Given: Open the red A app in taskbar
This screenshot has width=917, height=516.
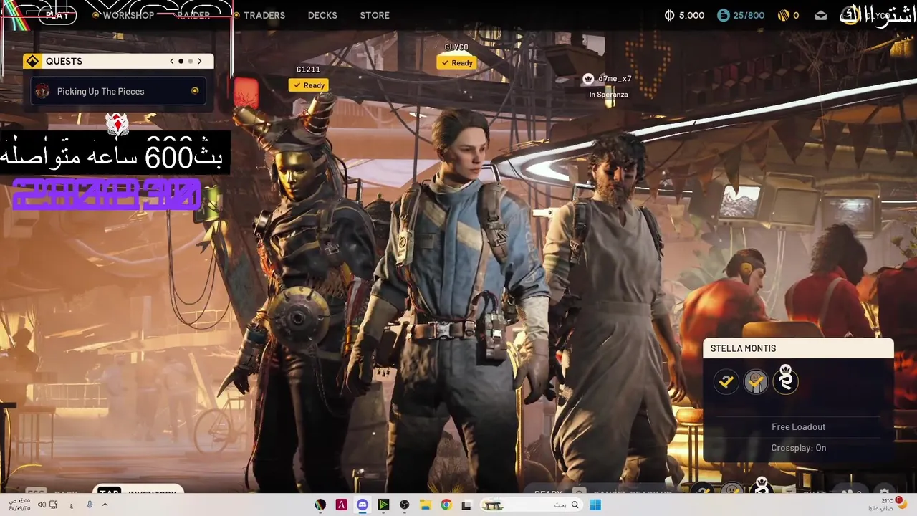Looking at the screenshot, I should pyautogui.click(x=342, y=505).
